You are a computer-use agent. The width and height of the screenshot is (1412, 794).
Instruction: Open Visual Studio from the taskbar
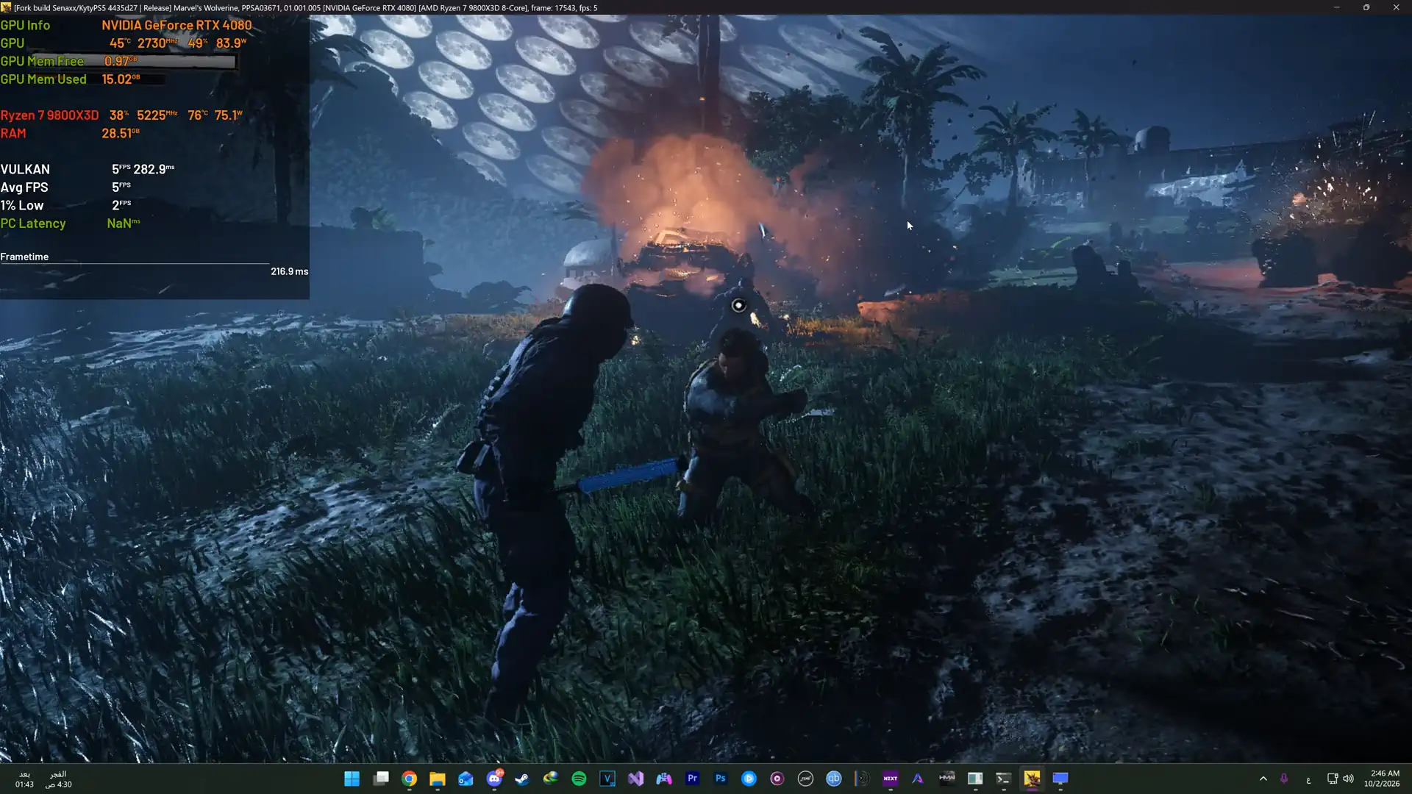[x=635, y=779]
